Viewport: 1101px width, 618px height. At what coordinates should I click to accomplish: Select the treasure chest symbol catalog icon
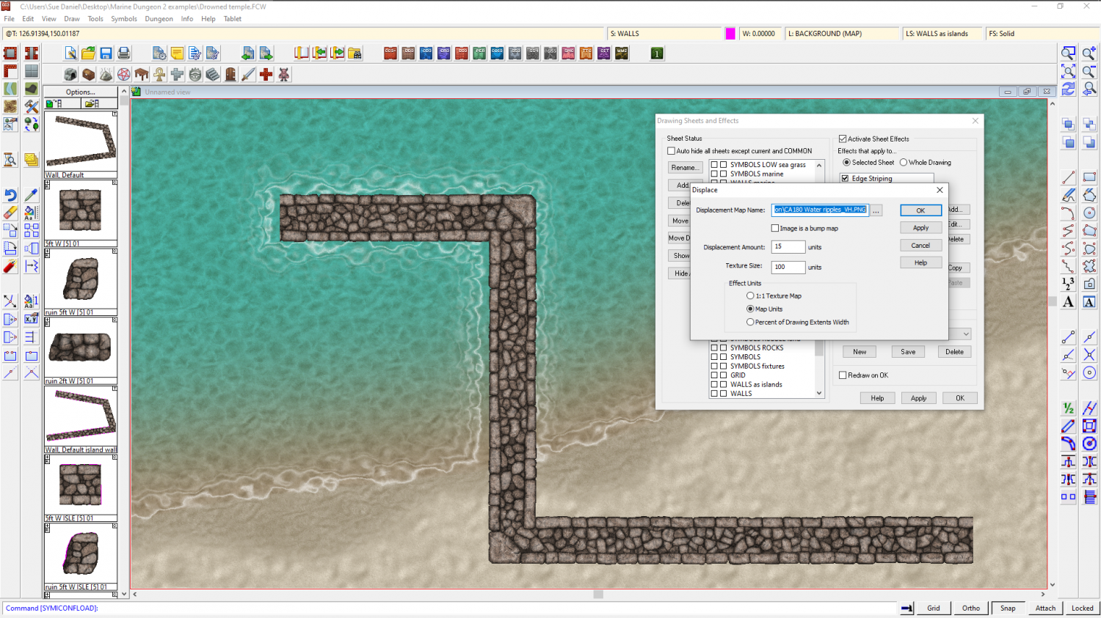pos(88,74)
